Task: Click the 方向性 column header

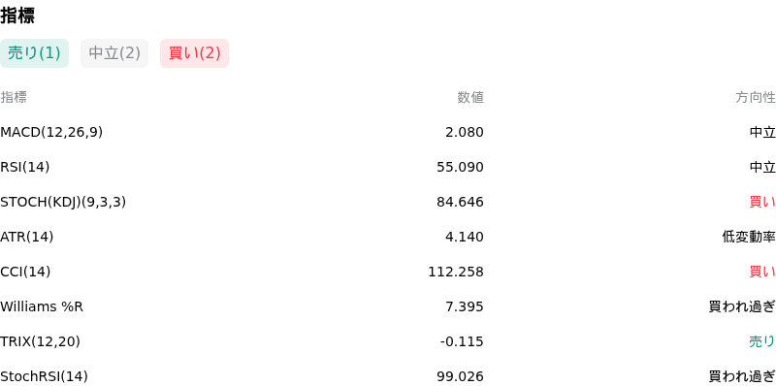Action: (756, 98)
